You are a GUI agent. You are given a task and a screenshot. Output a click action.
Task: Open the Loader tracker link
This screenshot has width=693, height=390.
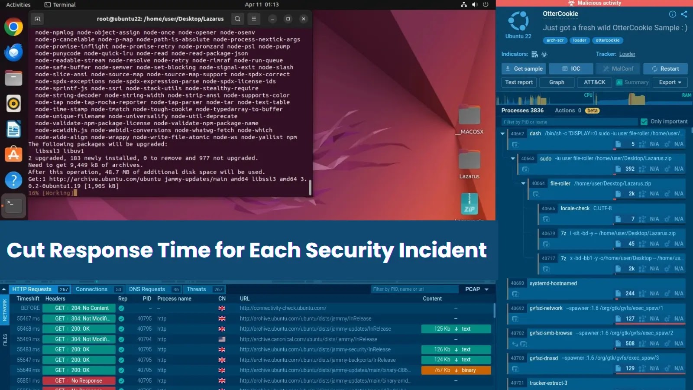coord(627,54)
